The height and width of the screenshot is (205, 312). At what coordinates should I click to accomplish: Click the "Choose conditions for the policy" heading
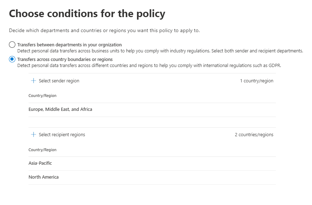[x=87, y=14]
